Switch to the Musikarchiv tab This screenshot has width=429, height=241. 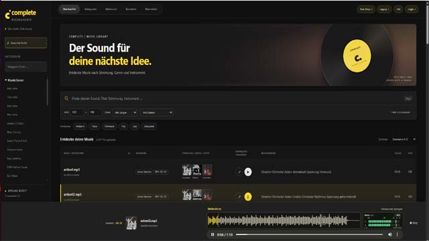pos(69,9)
